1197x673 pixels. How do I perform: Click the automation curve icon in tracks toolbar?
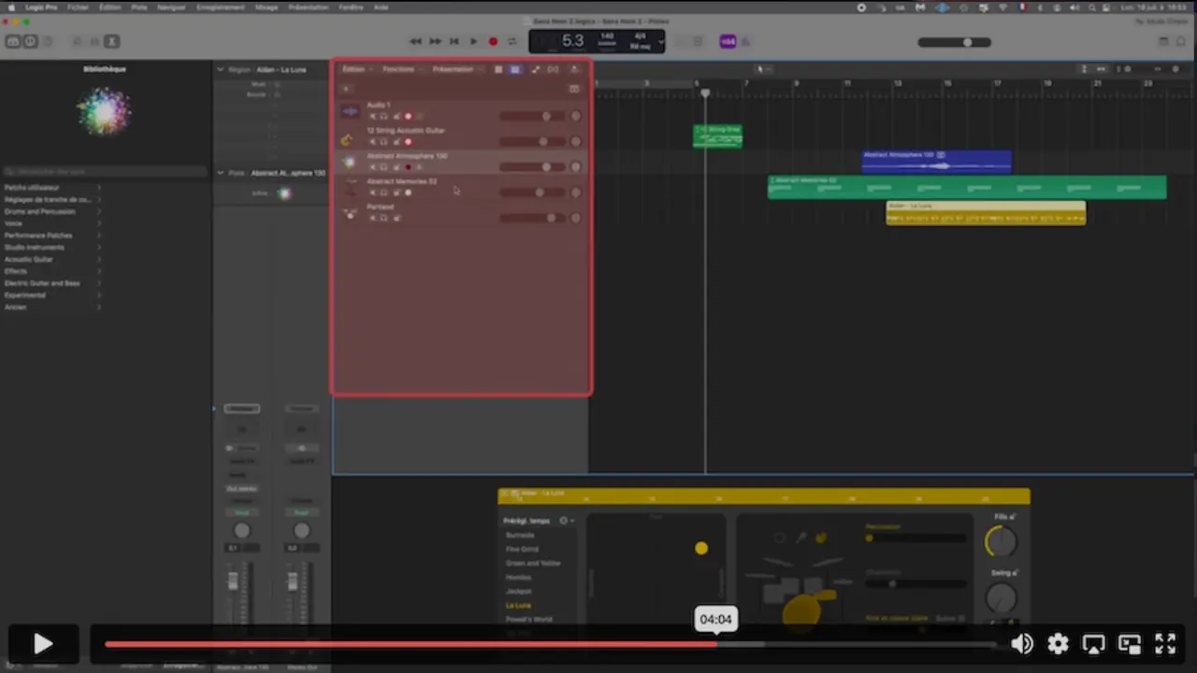click(535, 69)
